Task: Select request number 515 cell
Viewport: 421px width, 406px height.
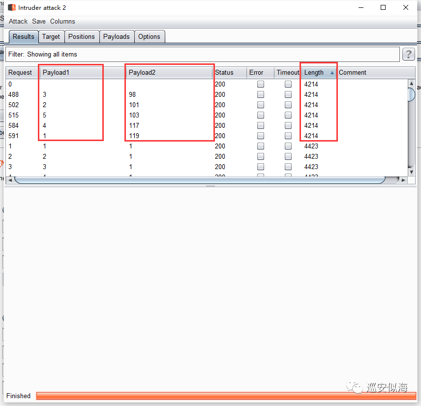Action: [x=13, y=115]
